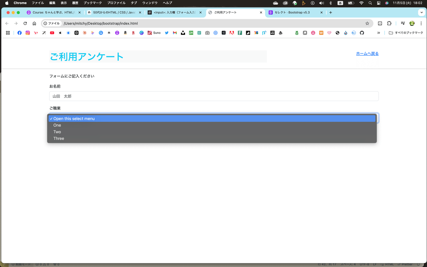Open the Chrome extensions puzzle icon
Image resolution: width=427 pixels, height=267 pixels.
click(389, 23)
